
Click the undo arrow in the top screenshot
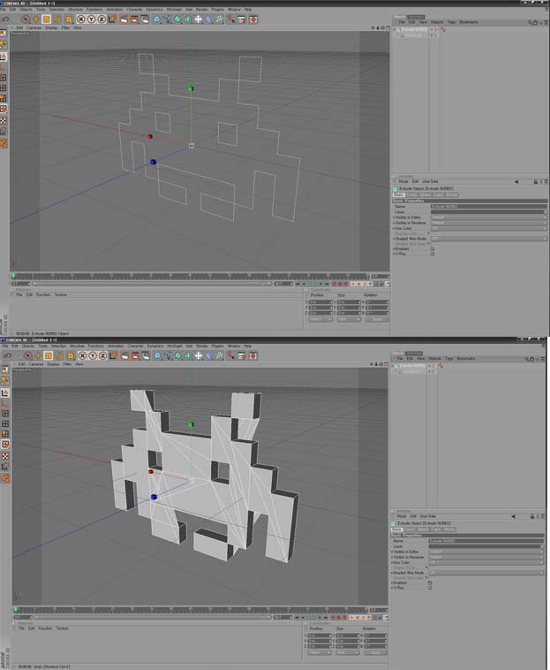(x=5, y=19)
